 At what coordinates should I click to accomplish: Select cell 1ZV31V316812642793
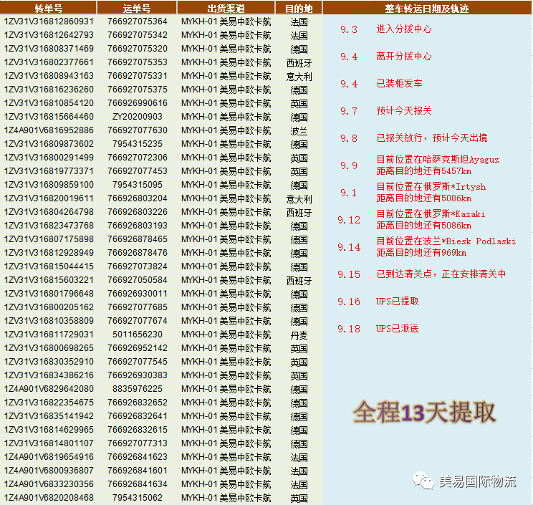pos(49,35)
